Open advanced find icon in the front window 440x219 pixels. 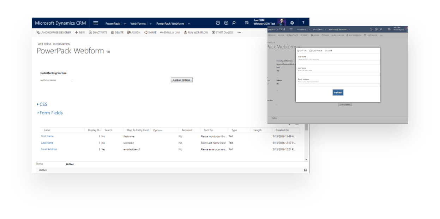coord(247,23)
